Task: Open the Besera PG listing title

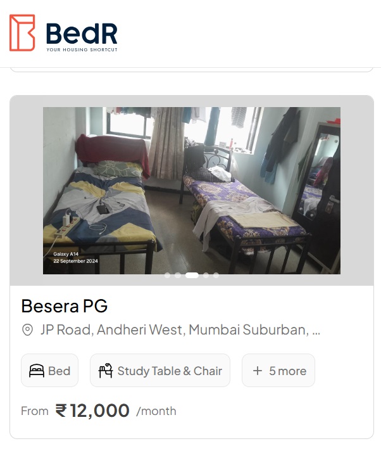Action: tap(65, 306)
